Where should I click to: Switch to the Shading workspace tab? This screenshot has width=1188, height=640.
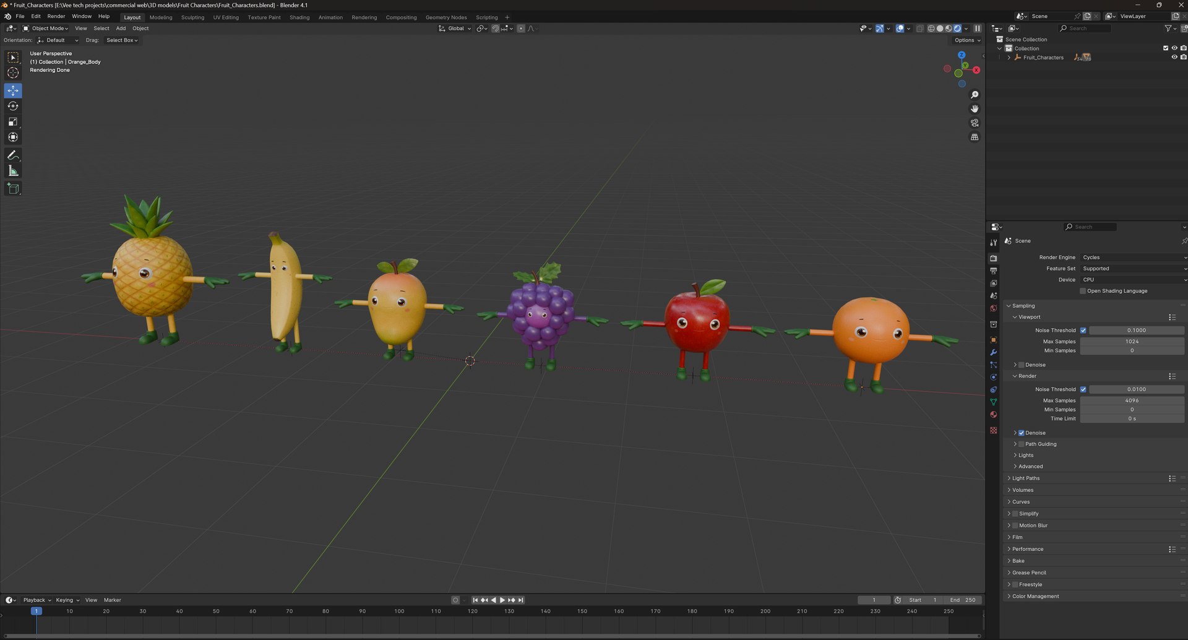point(299,17)
